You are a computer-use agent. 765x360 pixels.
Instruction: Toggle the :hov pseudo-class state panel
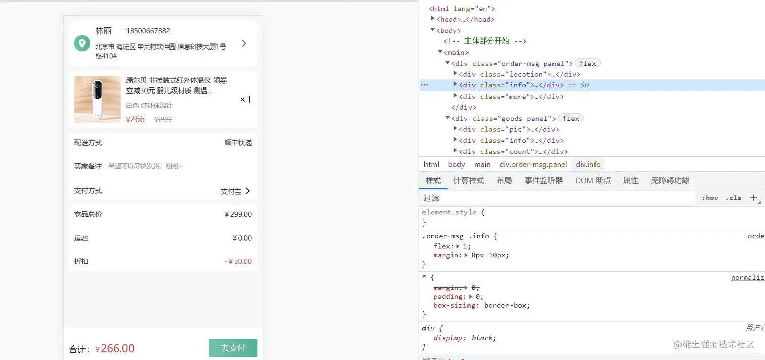[710, 198]
